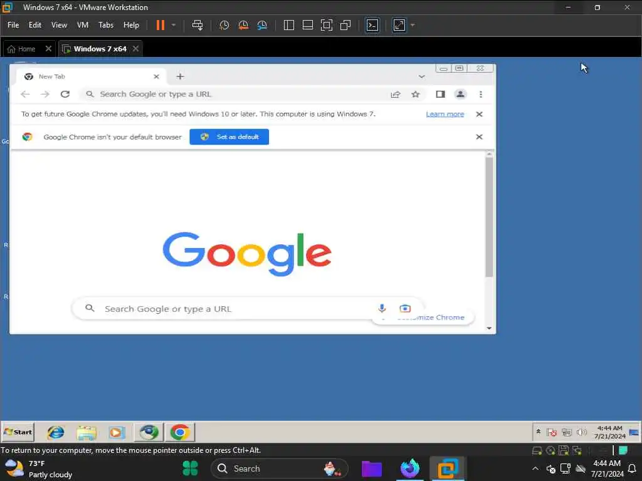
Task: Take a snapshot of the VM
Action: [224, 25]
